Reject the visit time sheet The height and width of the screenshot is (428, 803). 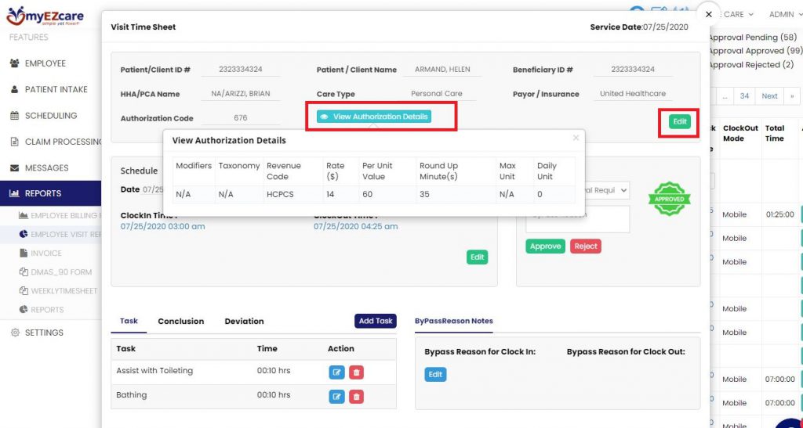coord(586,246)
